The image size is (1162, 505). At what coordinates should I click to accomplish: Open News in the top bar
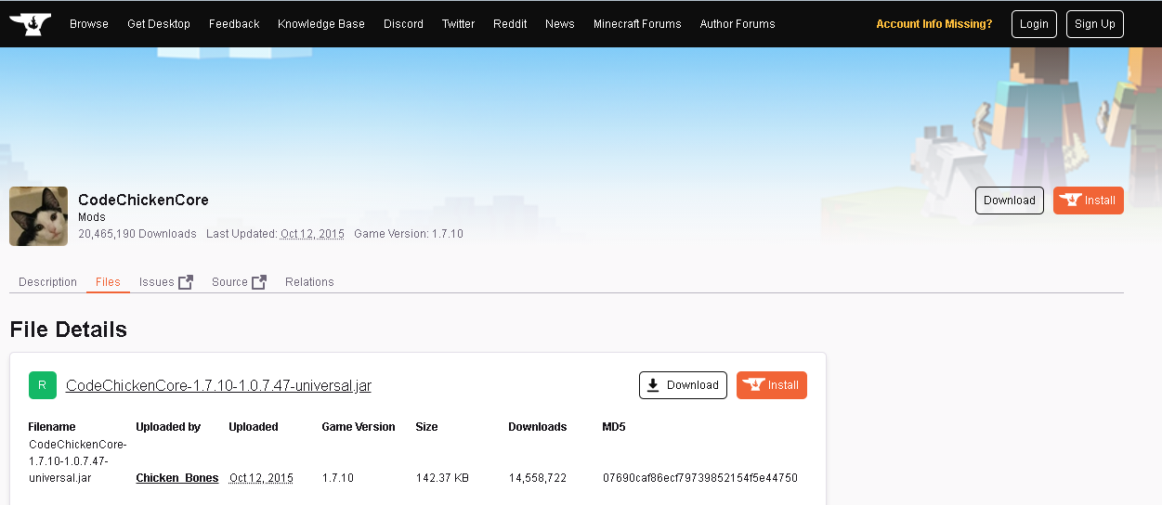560,24
